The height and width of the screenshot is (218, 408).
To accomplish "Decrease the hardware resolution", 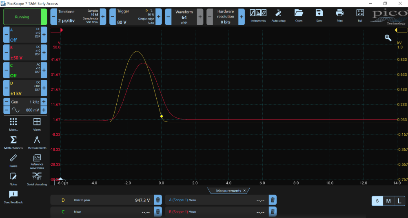I will tap(210, 17).
